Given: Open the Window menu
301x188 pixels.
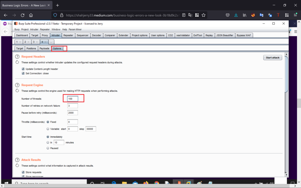Looking at the screenshot, I should [x=56, y=30].
